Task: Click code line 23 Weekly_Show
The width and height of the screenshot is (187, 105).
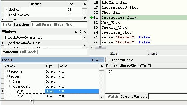Action: [114, 27]
